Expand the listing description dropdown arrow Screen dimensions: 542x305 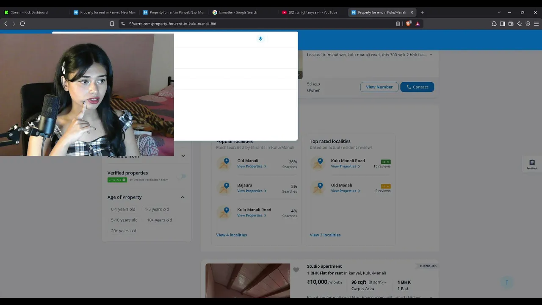coord(431,55)
